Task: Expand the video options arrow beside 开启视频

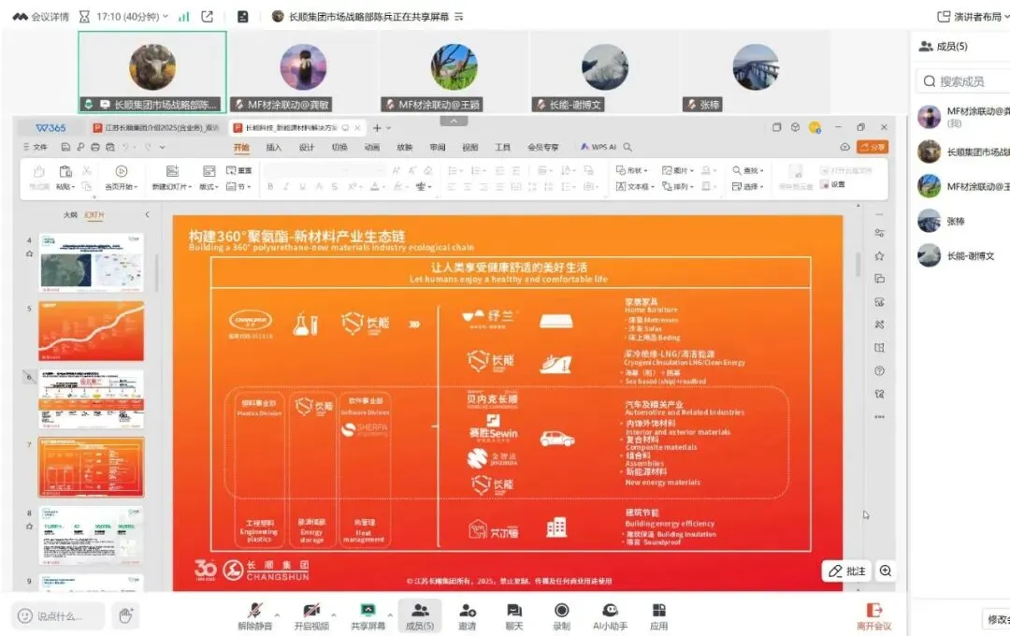Action: point(334,614)
